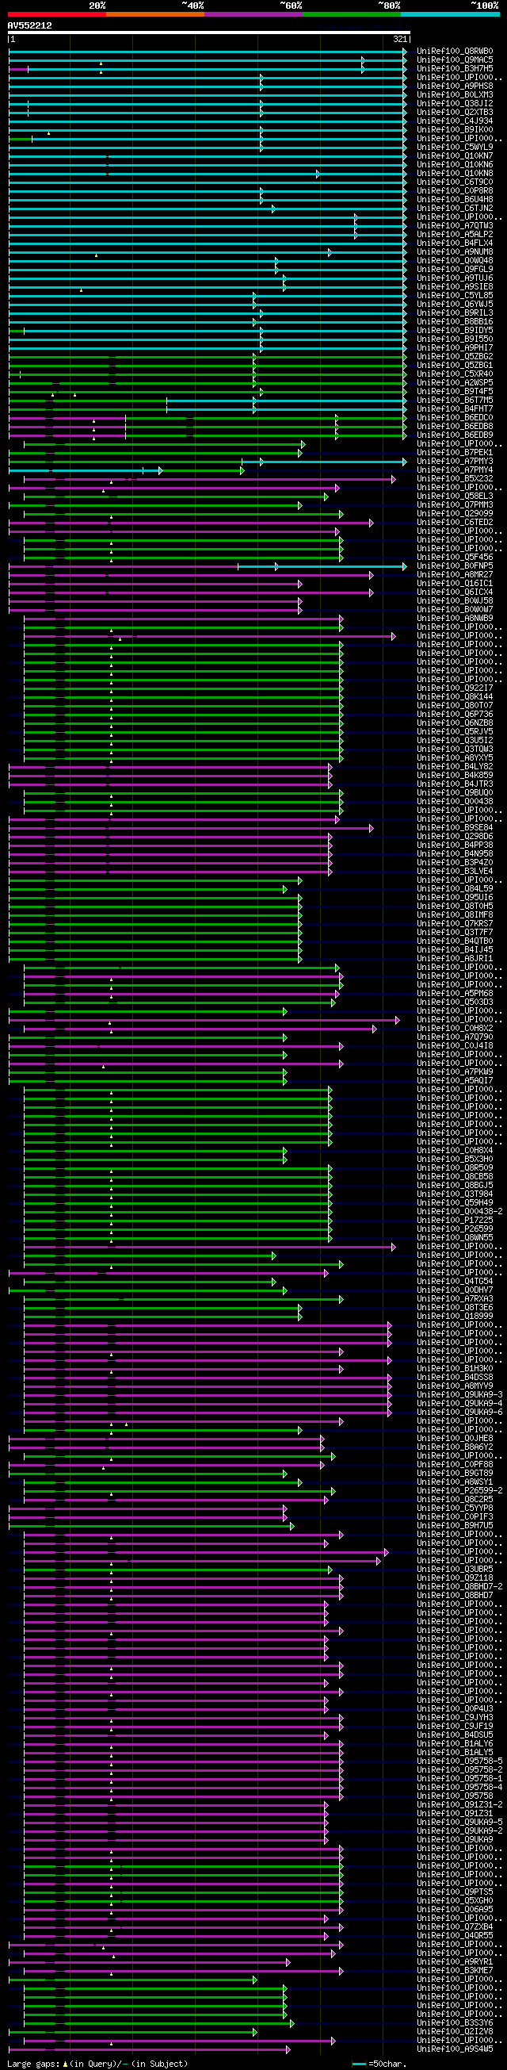Select hit label UniRef100_Q10KN8
This screenshot has width=507, height=2070.
455,174
